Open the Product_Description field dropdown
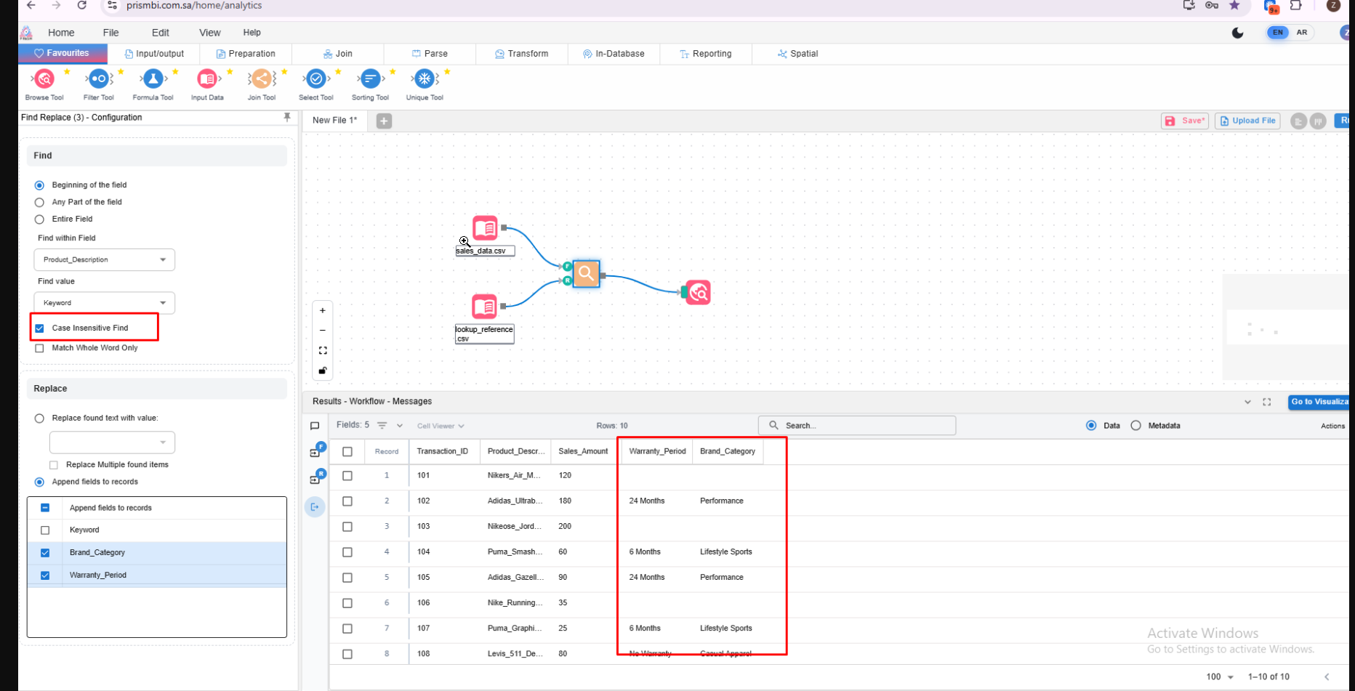The width and height of the screenshot is (1355, 691). pos(104,260)
